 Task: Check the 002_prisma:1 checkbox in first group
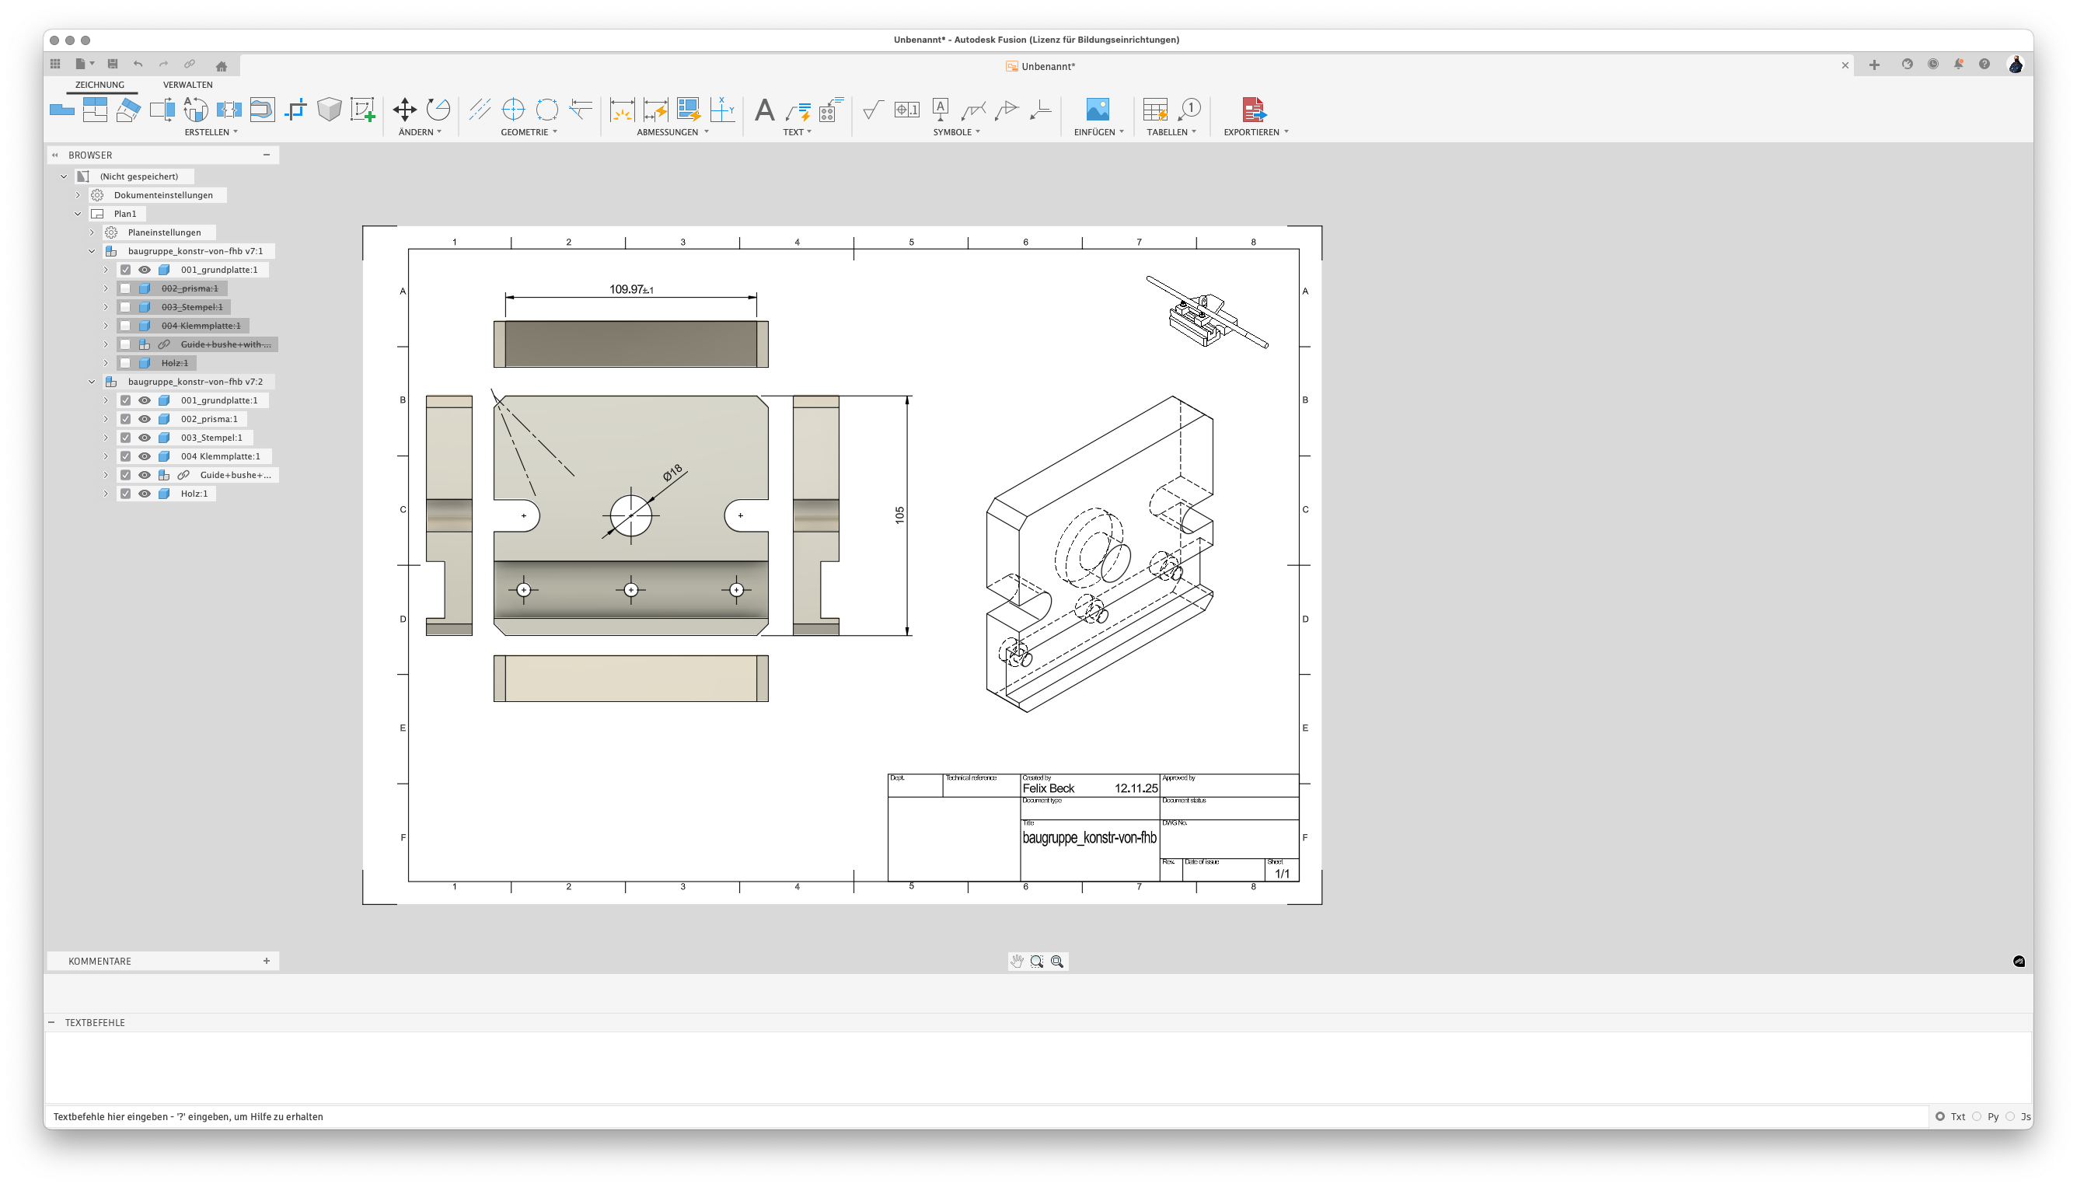click(x=125, y=288)
